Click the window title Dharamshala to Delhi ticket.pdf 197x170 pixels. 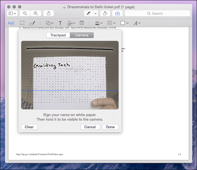click(x=101, y=7)
